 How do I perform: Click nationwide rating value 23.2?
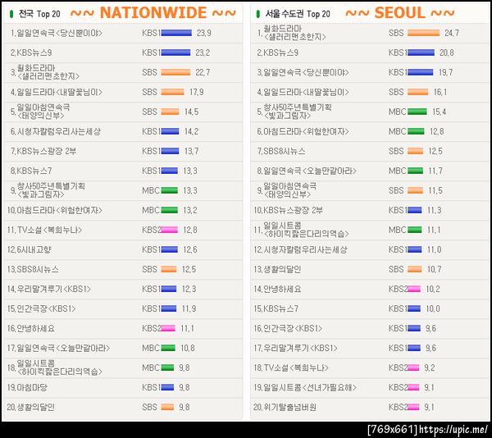[203, 52]
